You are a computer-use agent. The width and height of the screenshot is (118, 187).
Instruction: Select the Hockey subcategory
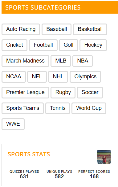tap(93, 45)
